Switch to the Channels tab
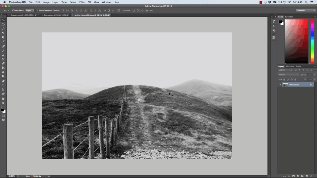317x178 pixels. tap(290, 66)
